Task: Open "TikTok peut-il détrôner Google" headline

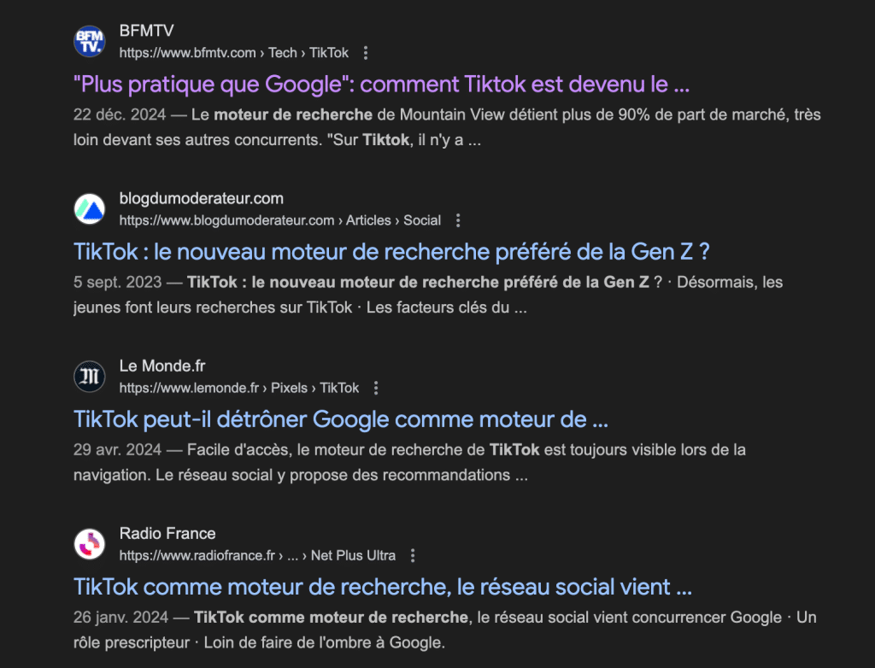Action: [x=341, y=419]
